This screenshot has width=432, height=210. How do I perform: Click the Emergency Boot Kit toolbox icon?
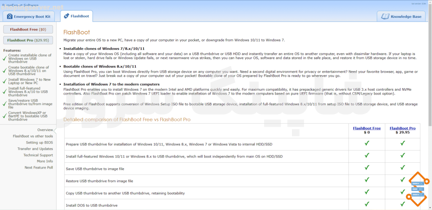(10, 16)
